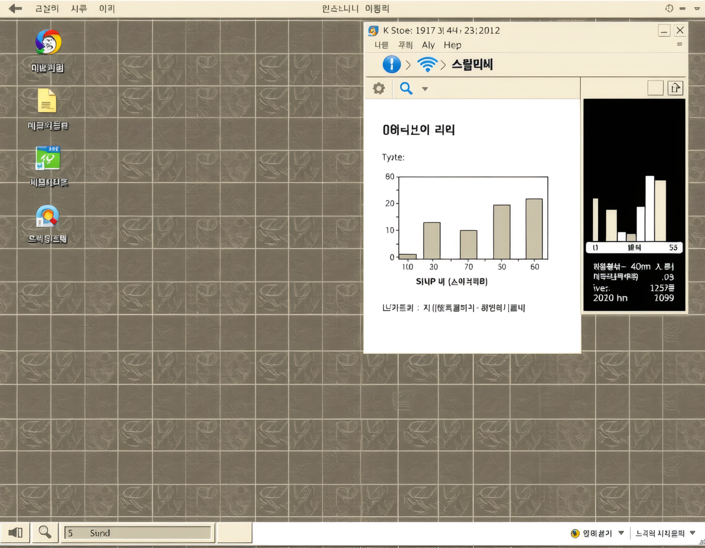Open the menu between the first menu and Aly
This screenshot has height=548, width=705.
[x=405, y=45]
